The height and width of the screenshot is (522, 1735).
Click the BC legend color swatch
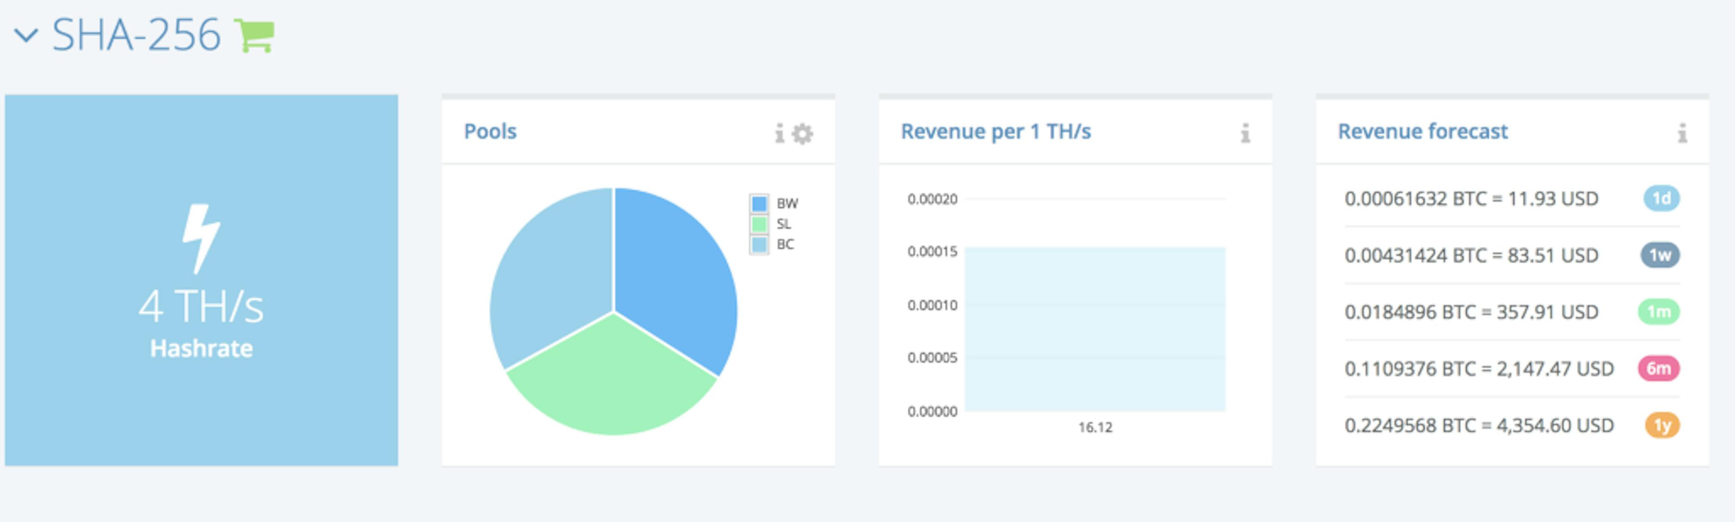pos(759,245)
